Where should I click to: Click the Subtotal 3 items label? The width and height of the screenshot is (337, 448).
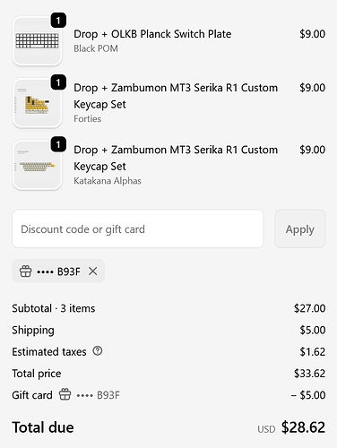point(54,308)
